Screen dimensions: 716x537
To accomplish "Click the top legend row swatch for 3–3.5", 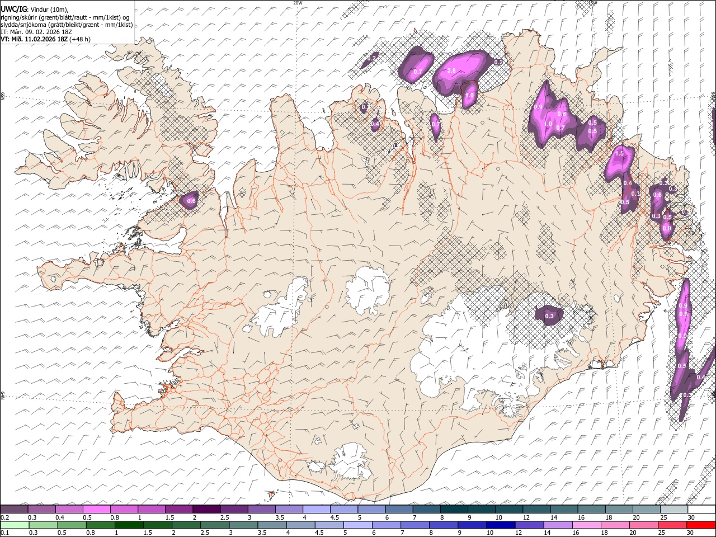I will [x=261, y=509].
